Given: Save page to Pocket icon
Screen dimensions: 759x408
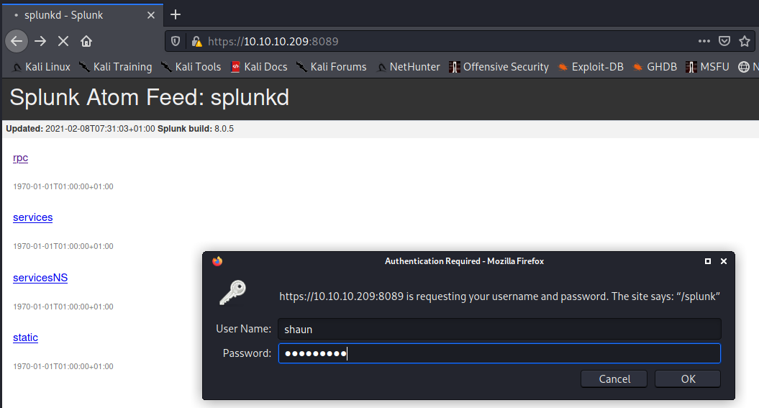Looking at the screenshot, I should tap(724, 41).
